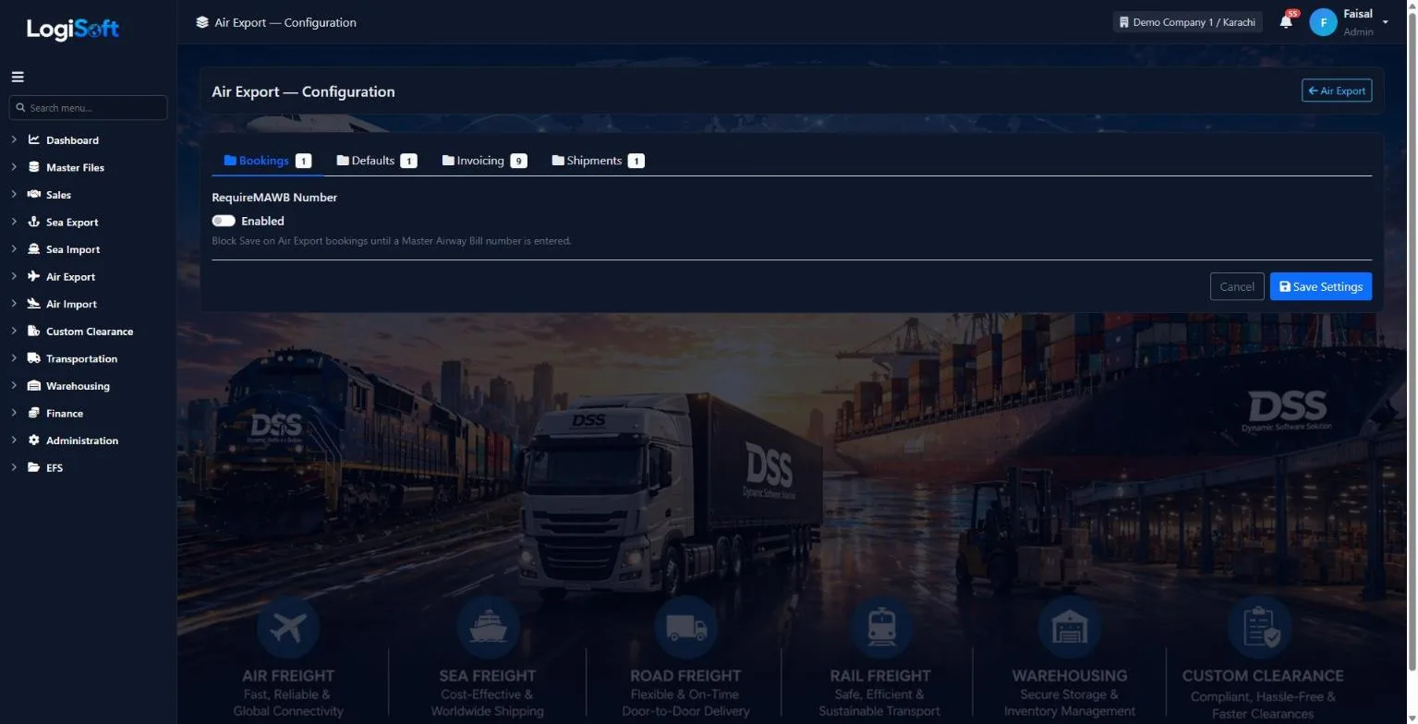This screenshot has height=724, width=1418.
Task: Open the Sales menu item
Action: [x=58, y=195]
